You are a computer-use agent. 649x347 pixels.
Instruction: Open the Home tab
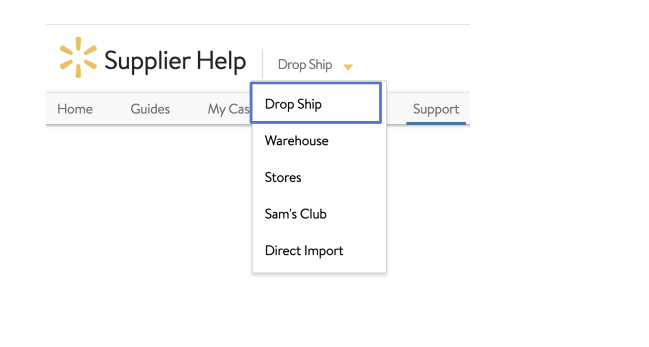tap(75, 109)
